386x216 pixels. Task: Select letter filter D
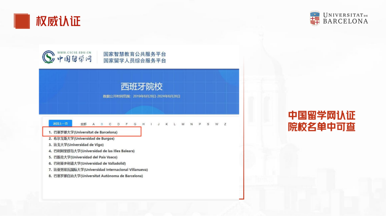point(118,124)
